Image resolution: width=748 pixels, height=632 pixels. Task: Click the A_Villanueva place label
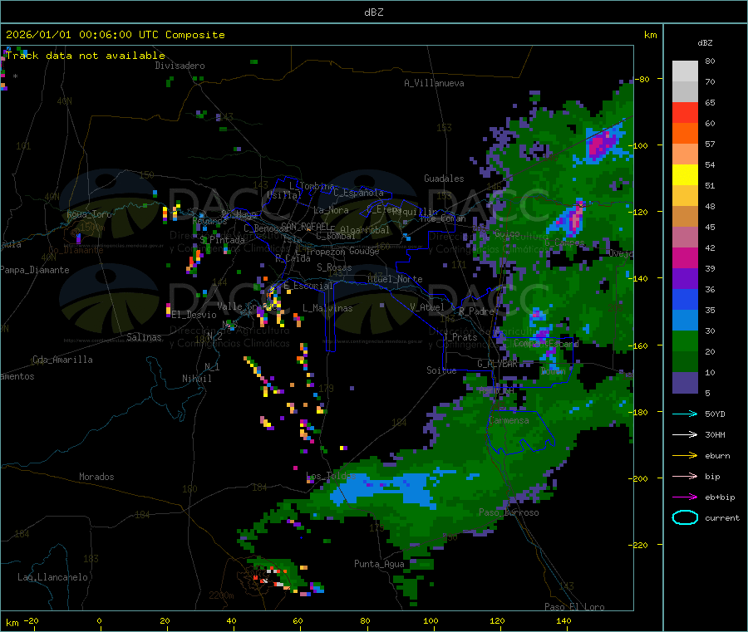[x=434, y=83]
